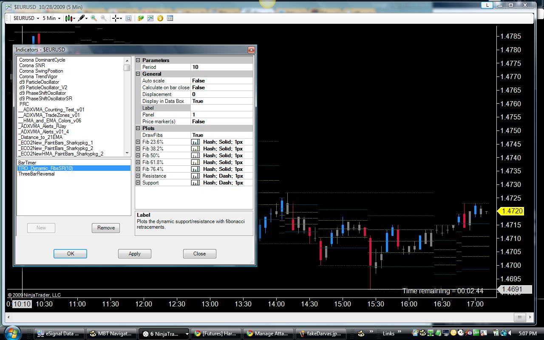Toggle the DrawFibs True value
This screenshot has height=340, width=544.
[222, 135]
